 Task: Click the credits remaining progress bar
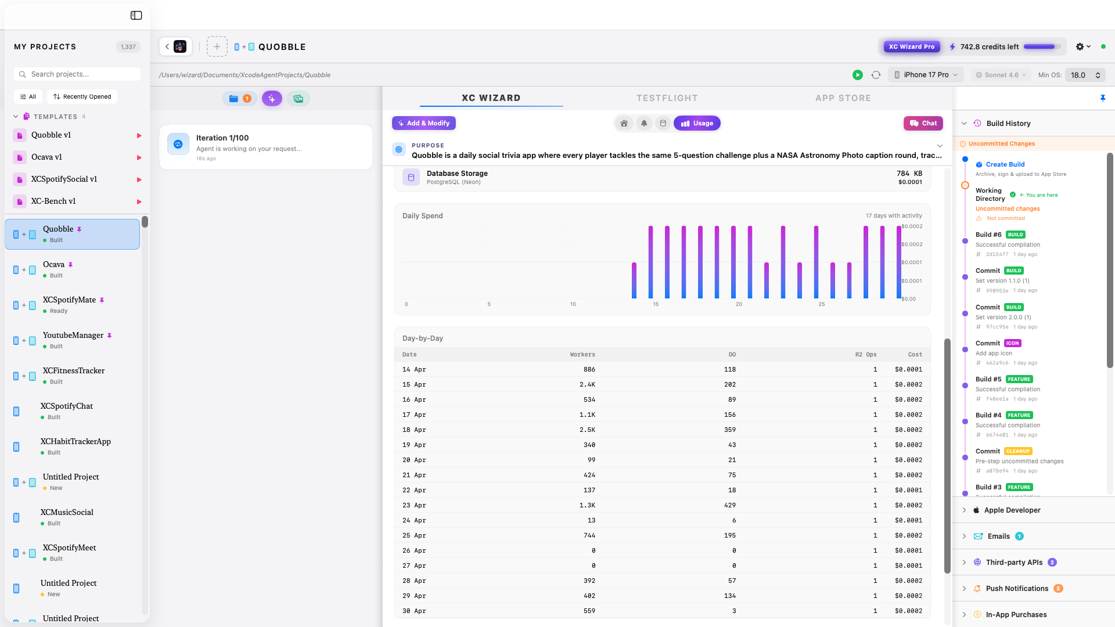(1042, 46)
